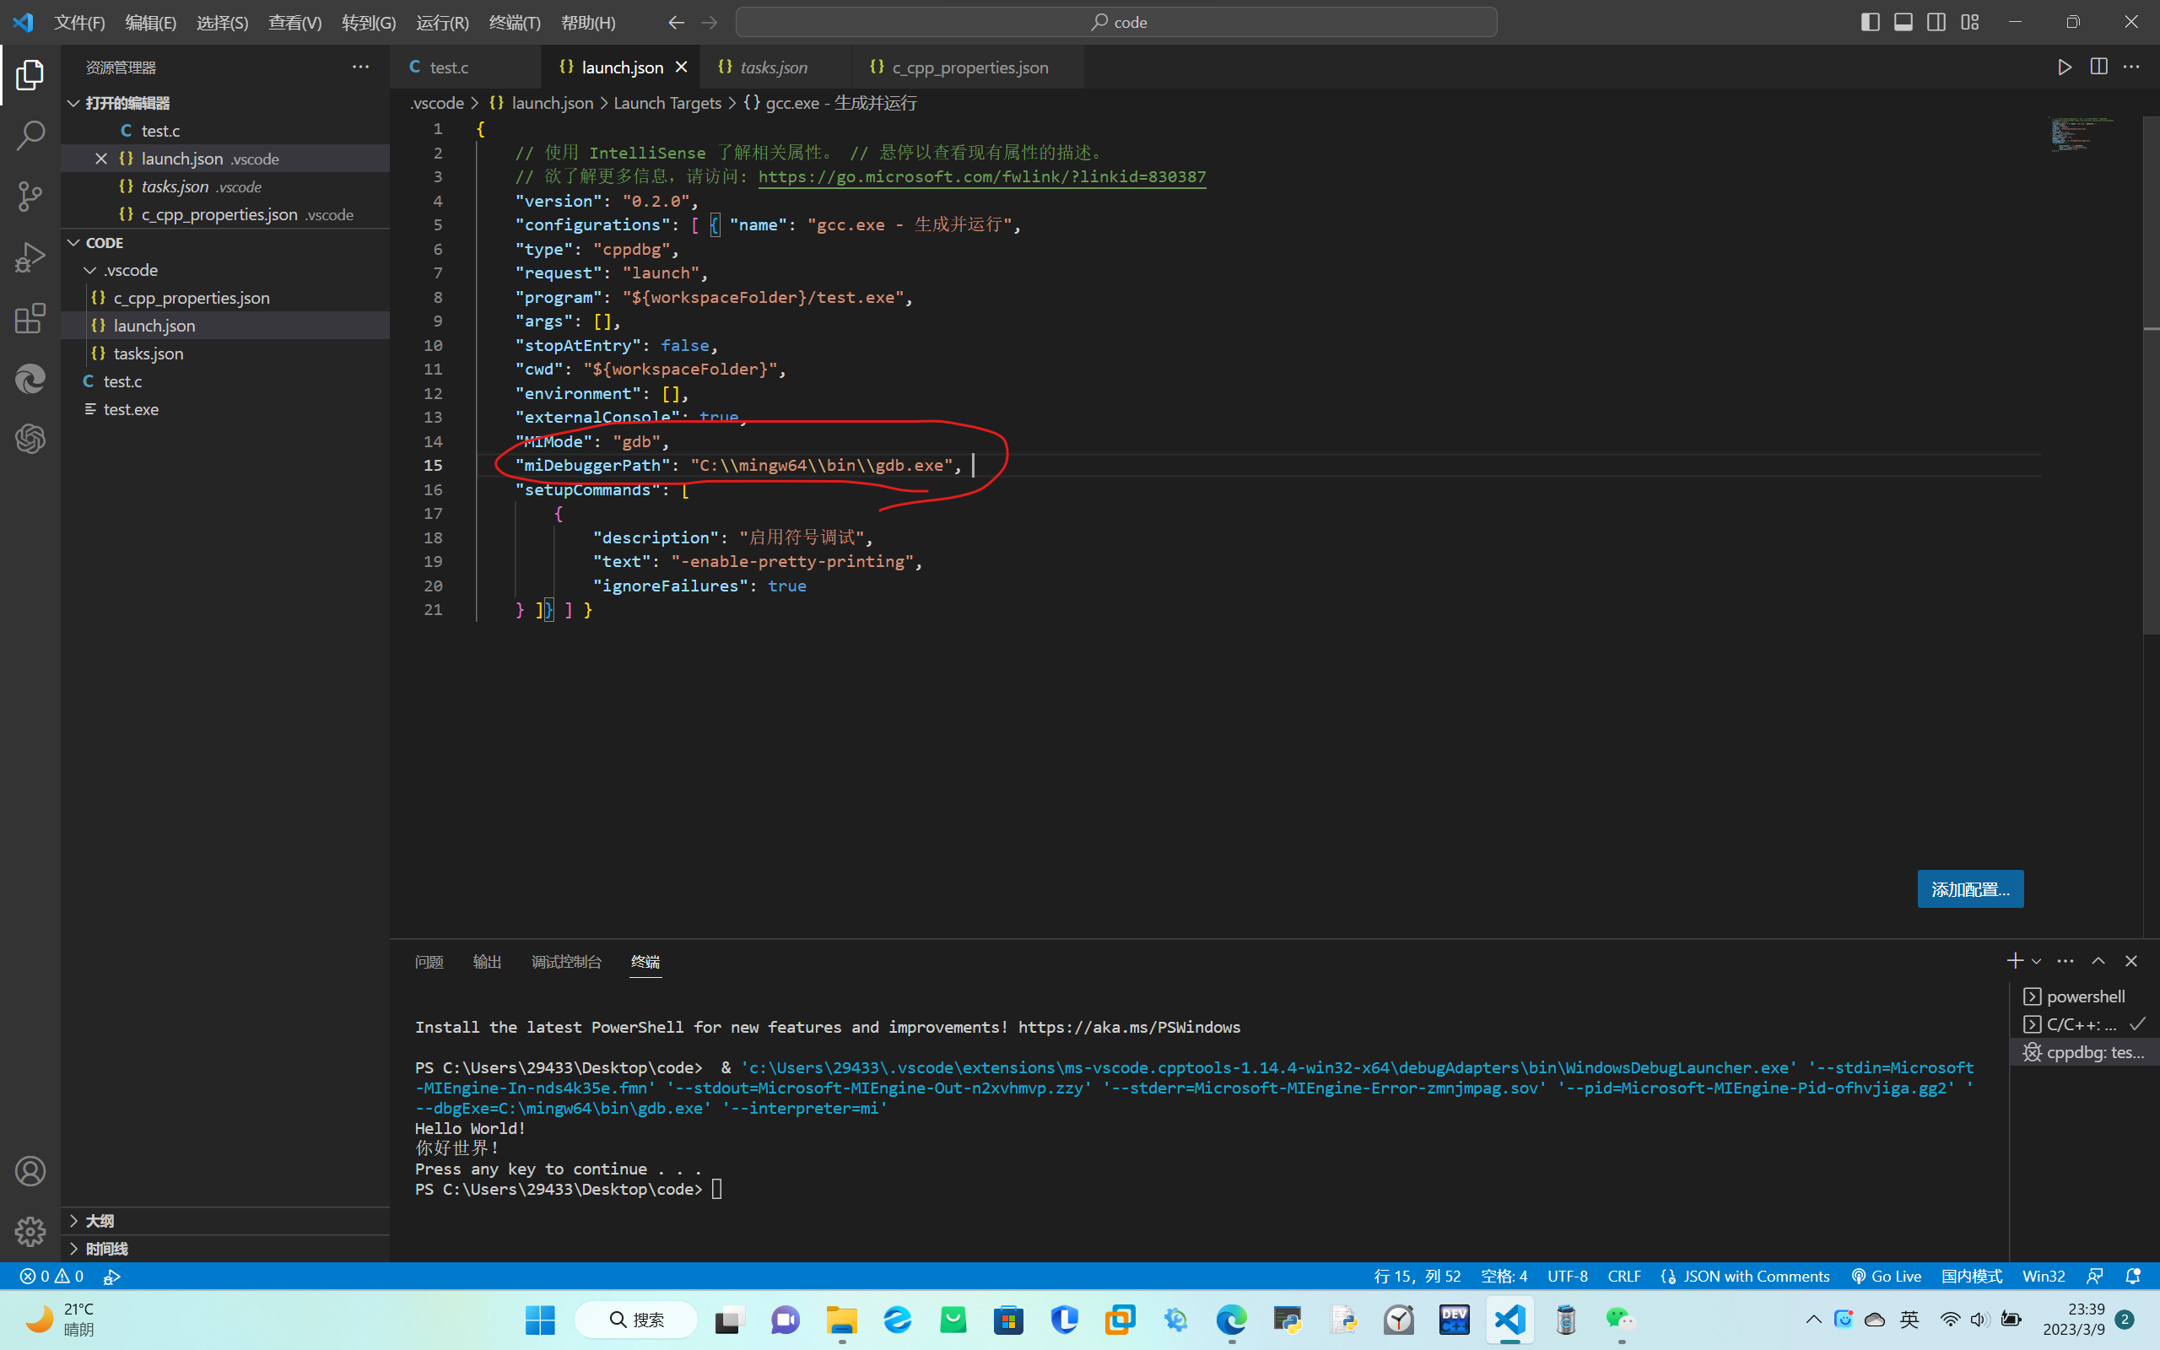2160x1350 pixels.
Task: Click the editor minimap
Action: (x=2084, y=134)
